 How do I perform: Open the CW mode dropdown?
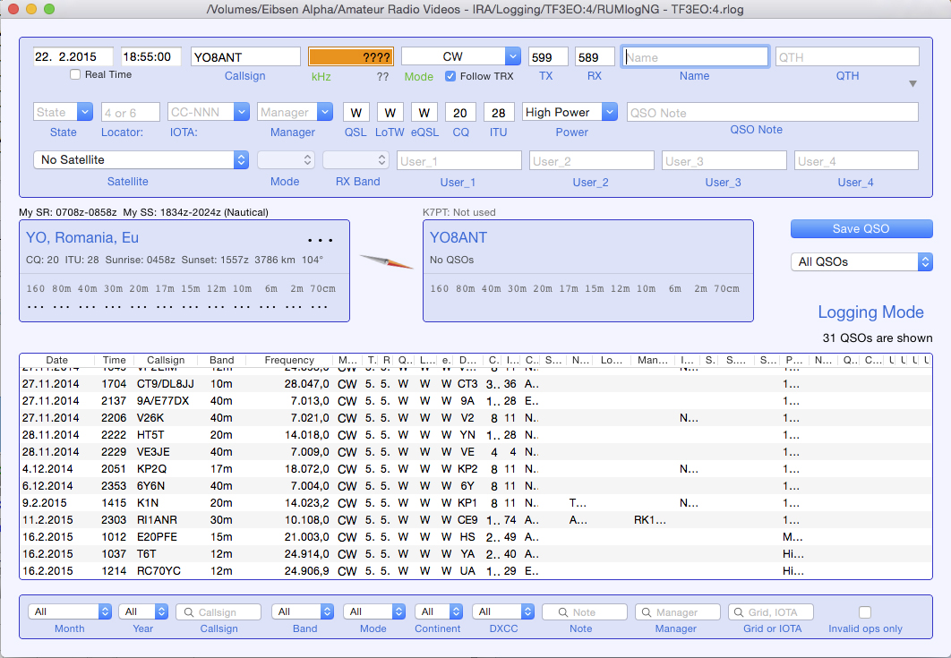tap(460, 56)
